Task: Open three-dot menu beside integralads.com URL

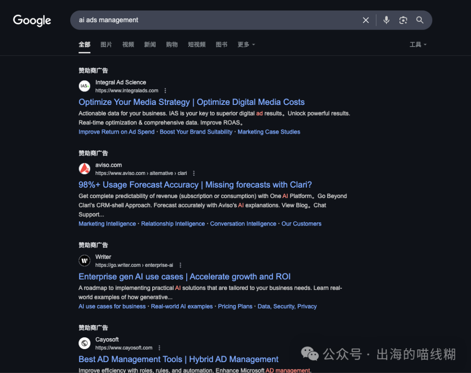Action: tap(165, 91)
